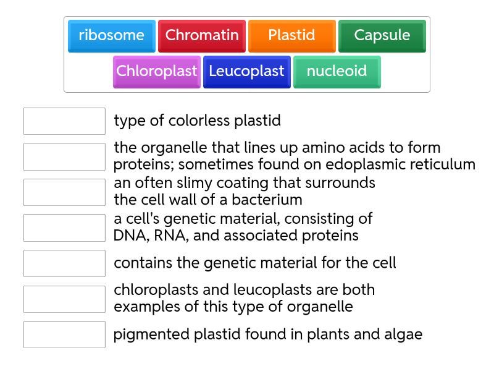Click 'contains the genetic material for the cell' text
This screenshot has width=494, height=371.
pos(254,263)
